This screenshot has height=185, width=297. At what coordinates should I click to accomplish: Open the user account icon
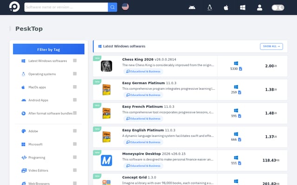[x=259, y=7]
